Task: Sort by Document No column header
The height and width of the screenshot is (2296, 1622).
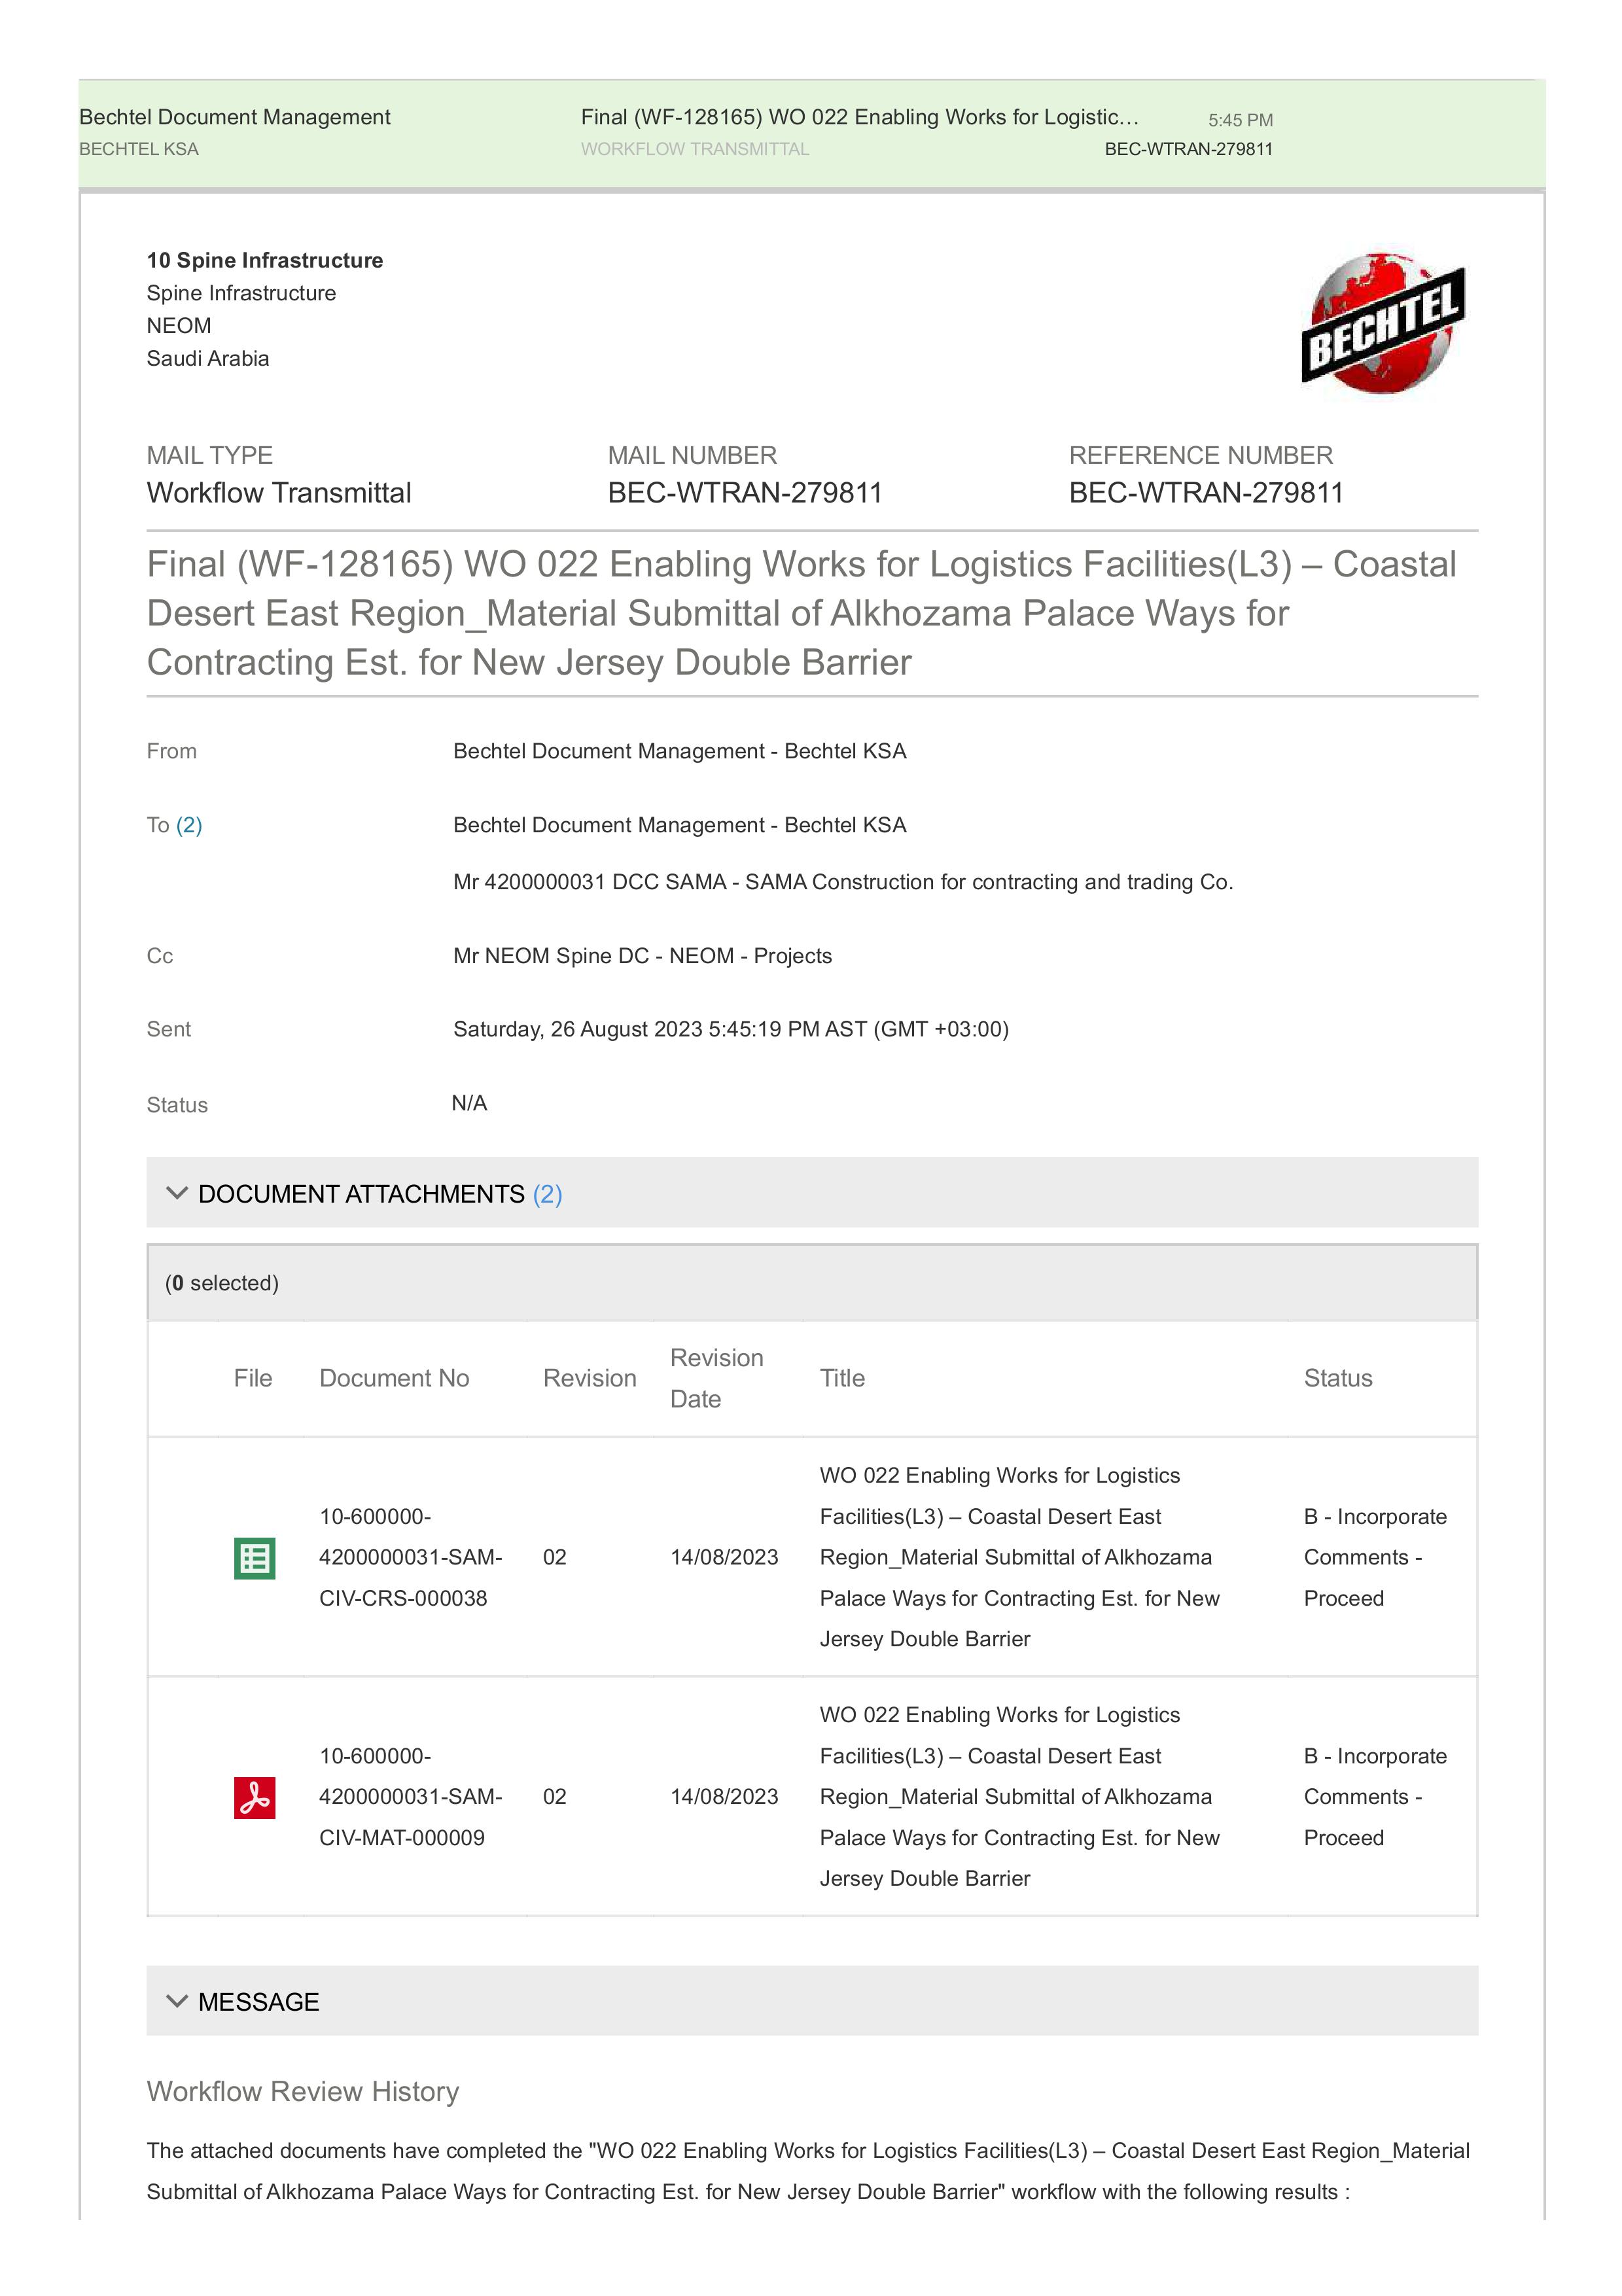Action: tap(394, 1378)
